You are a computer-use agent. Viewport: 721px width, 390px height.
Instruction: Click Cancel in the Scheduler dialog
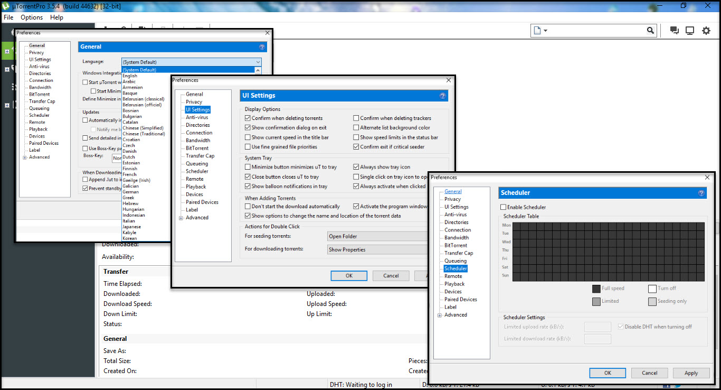click(x=650, y=373)
